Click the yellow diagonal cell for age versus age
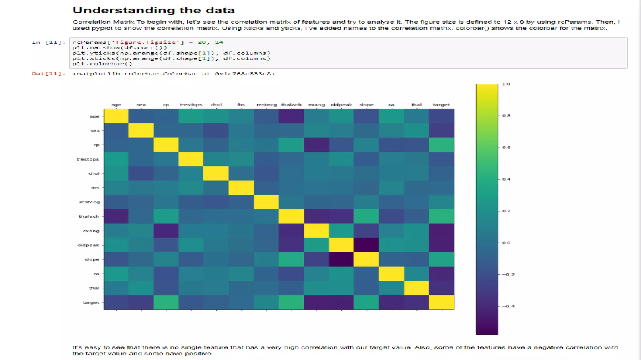This screenshot has width=641, height=360. click(116, 116)
